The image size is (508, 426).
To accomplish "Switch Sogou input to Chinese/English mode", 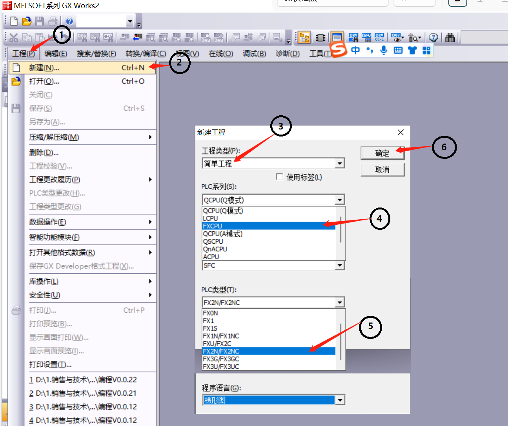I will point(355,50).
